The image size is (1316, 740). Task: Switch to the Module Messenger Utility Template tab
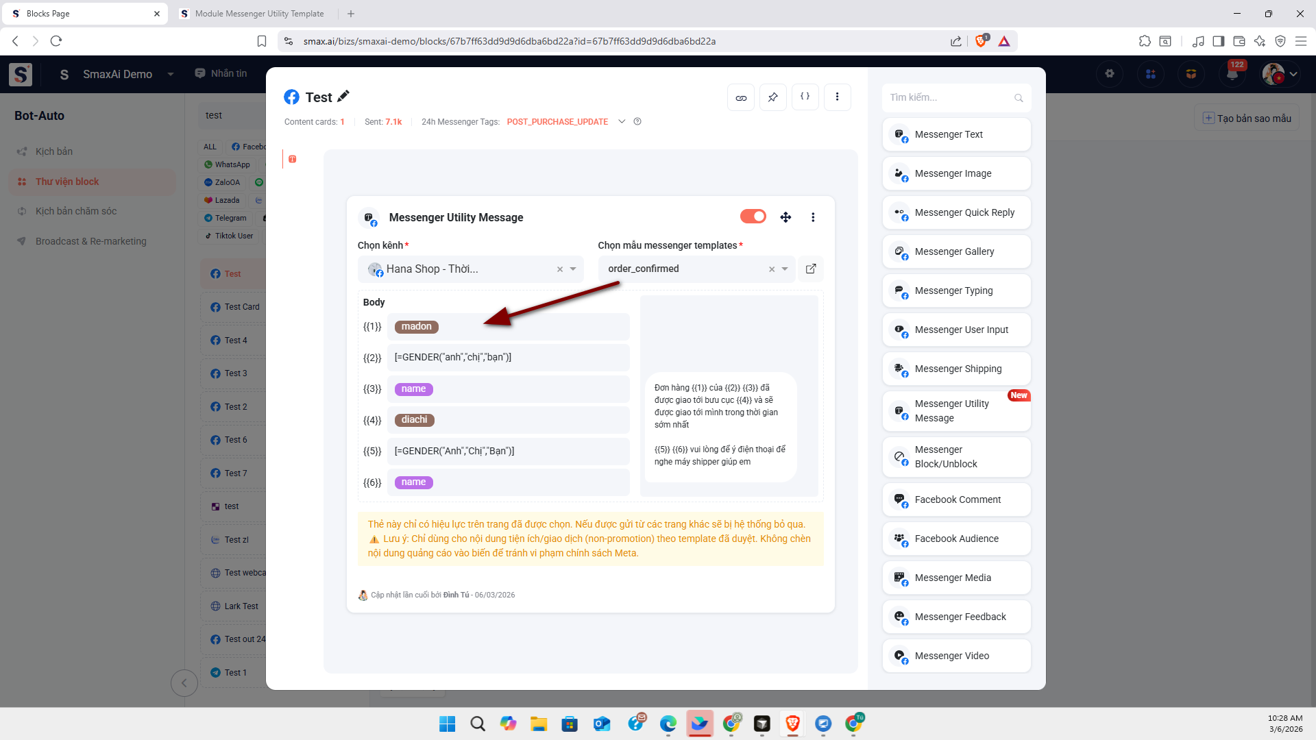pos(259,14)
